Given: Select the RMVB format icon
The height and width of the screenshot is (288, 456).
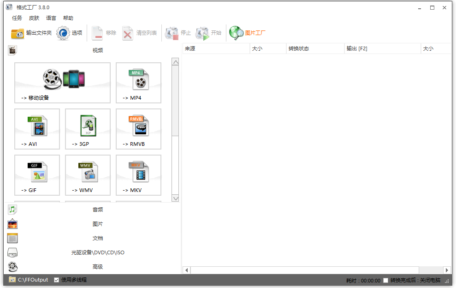Looking at the screenshot, I should click(138, 129).
